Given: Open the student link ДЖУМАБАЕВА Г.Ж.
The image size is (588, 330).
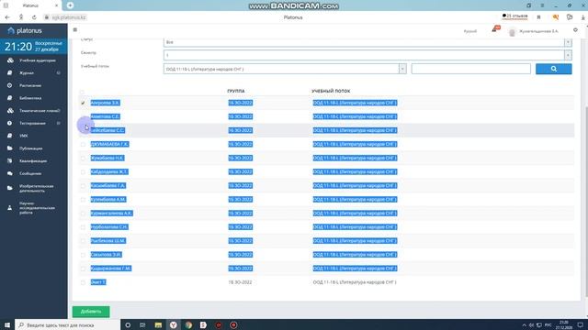Looking at the screenshot, I should (109, 144).
